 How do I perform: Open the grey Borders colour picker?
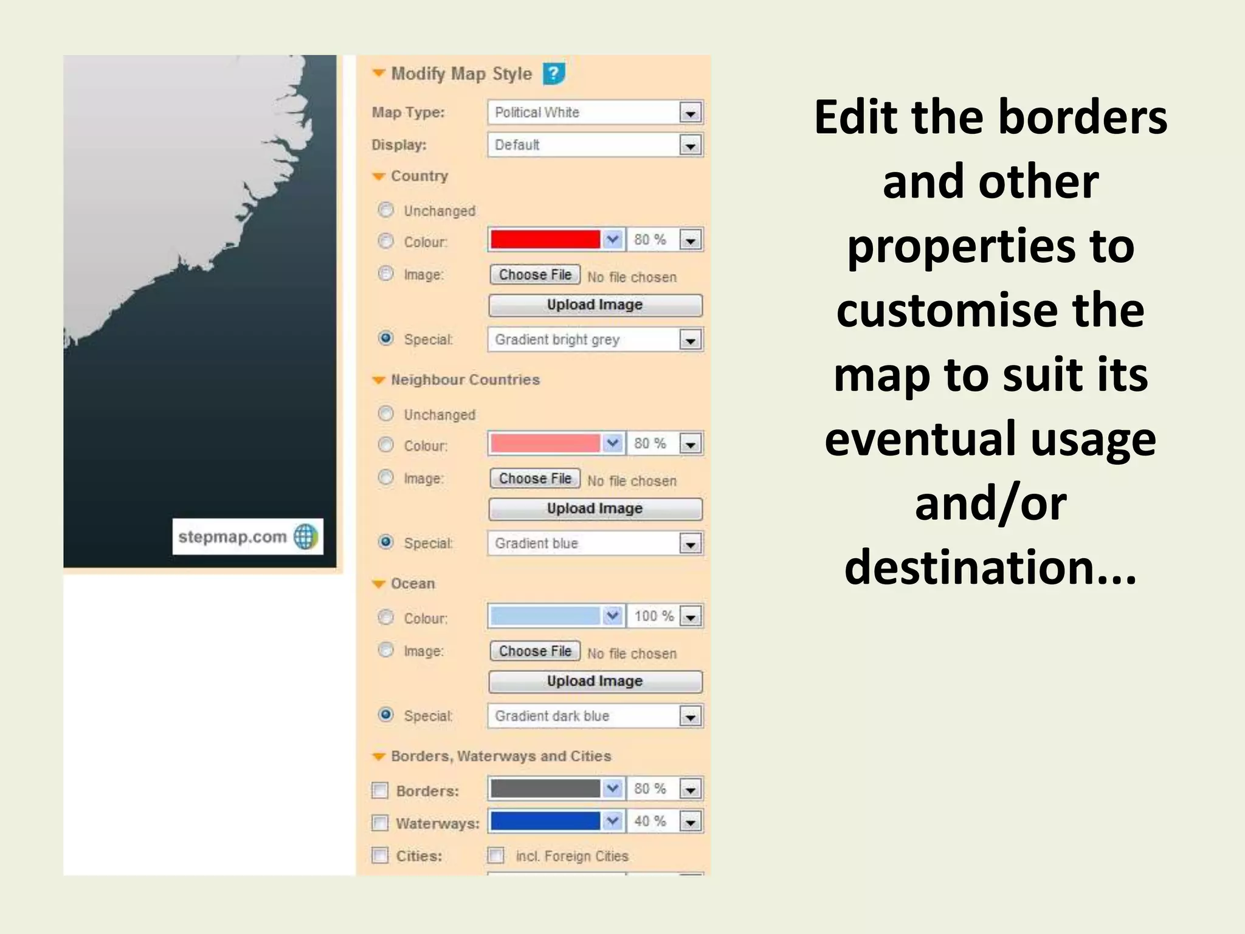point(556,789)
